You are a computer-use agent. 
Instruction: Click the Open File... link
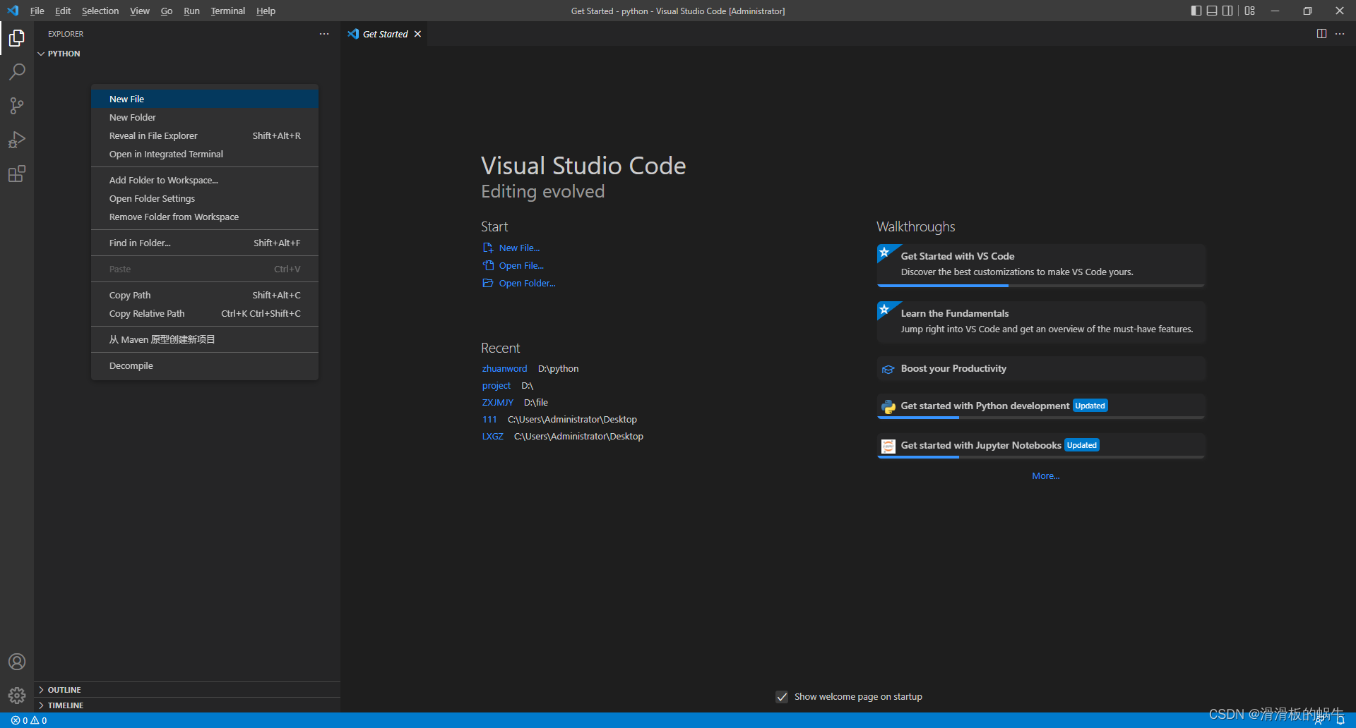(x=521, y=266)
